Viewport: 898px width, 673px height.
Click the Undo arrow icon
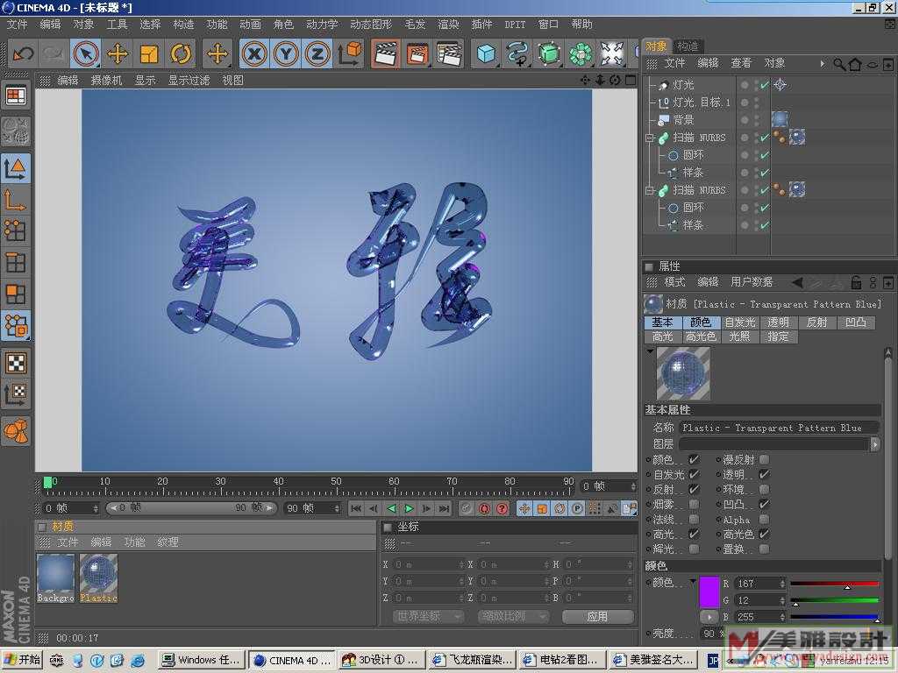tap(23, 54)
